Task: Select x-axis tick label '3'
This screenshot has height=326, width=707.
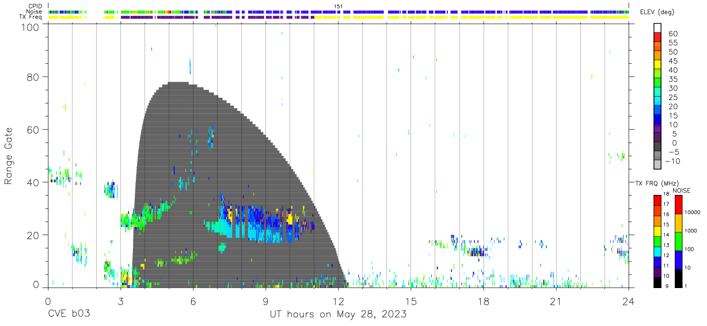Action: (120, 301)
